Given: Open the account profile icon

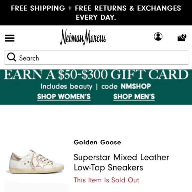Looking at the screenshot, I should (x=158, y=36).
